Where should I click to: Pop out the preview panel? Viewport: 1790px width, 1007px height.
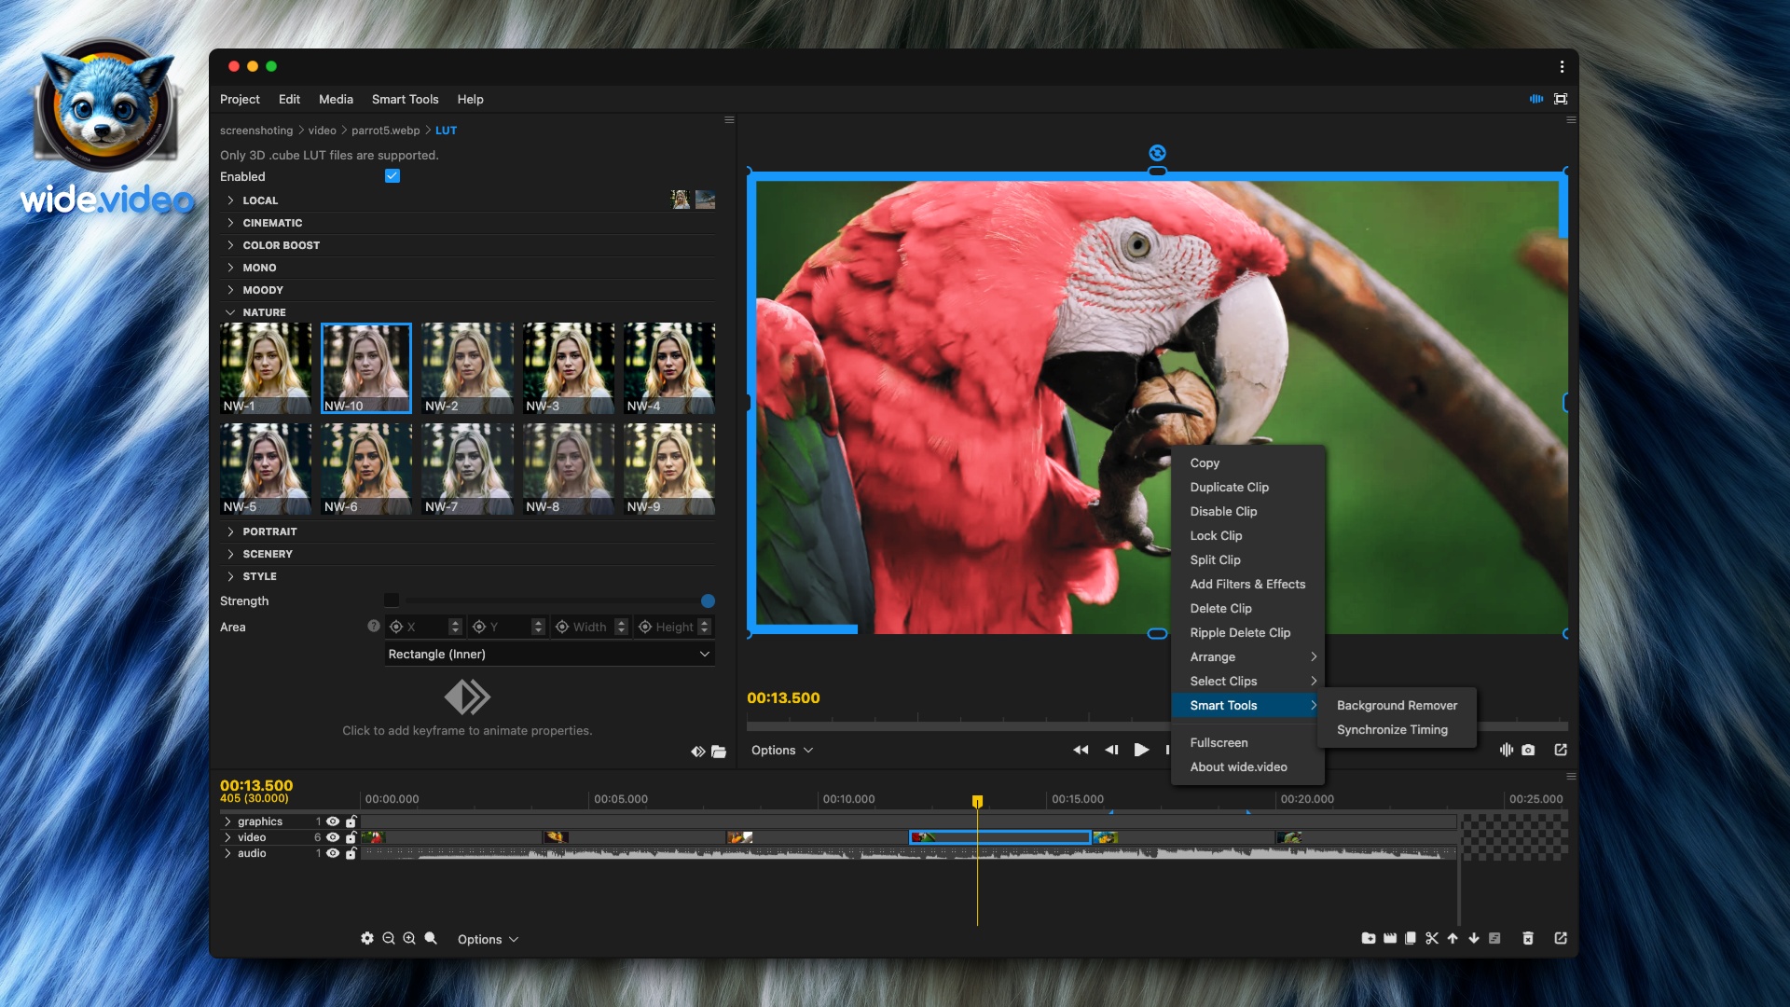(x=1561, y=750)
